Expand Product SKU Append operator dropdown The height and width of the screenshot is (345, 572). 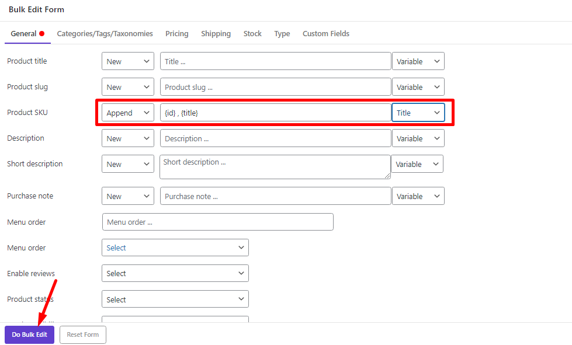click(x=128, y=113)
